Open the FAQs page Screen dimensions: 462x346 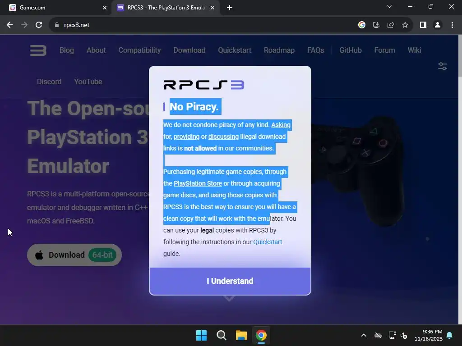pos(315,50)
